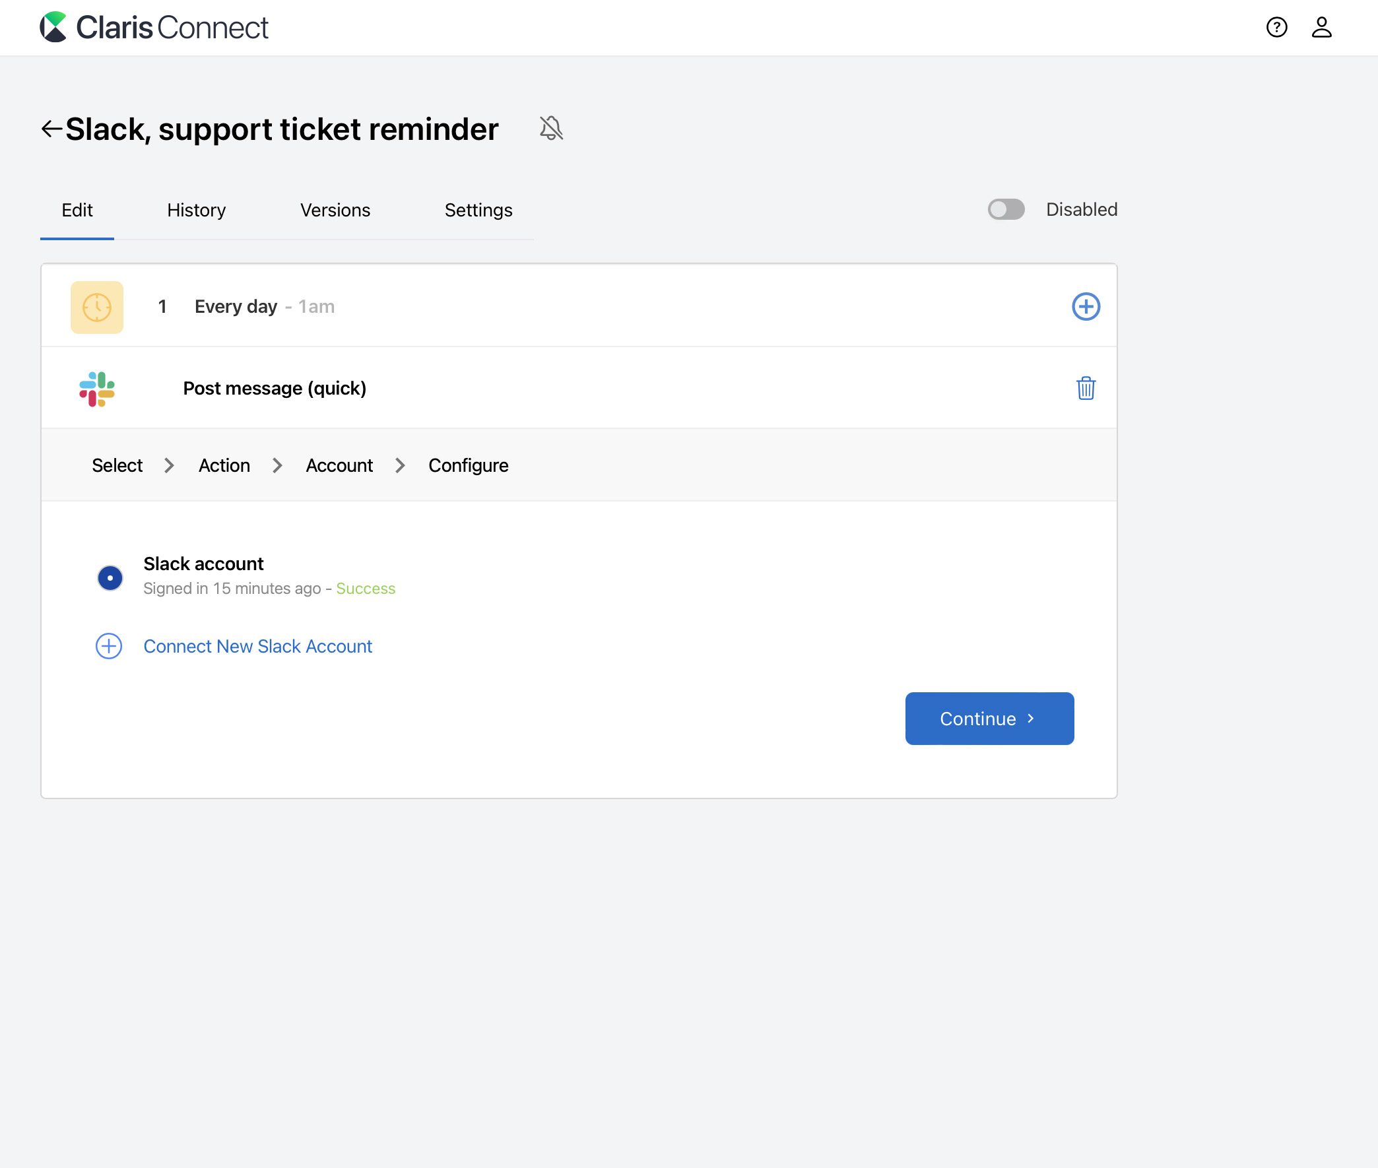Toggle the Disabled flow switch

tap(1005, 209)
